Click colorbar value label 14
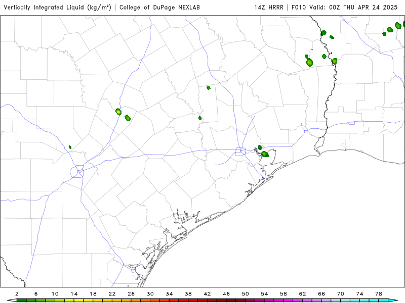The width and height of the screenshot is (405, 303). click(74, 294)
